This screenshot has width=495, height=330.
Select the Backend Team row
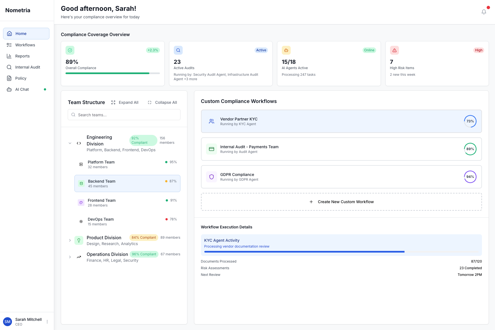click(127, 183)
